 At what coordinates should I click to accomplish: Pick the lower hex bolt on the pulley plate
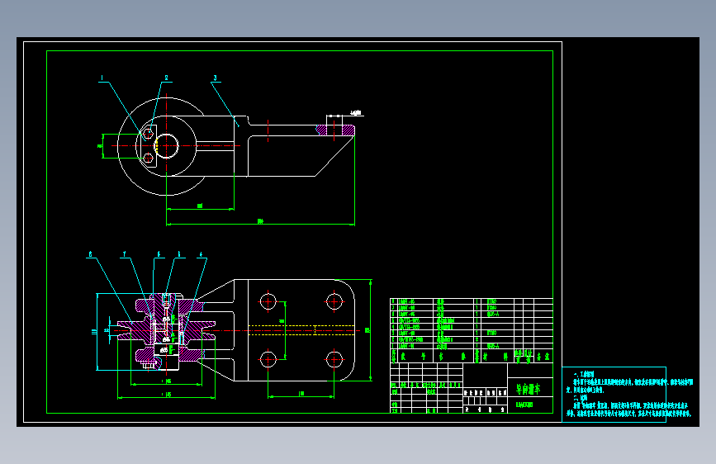click(x=148, y=158)
